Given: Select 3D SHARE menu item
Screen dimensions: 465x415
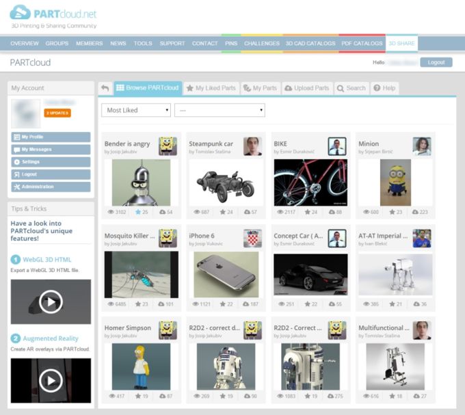Looking at the screenshot, I should click(402, 43).
